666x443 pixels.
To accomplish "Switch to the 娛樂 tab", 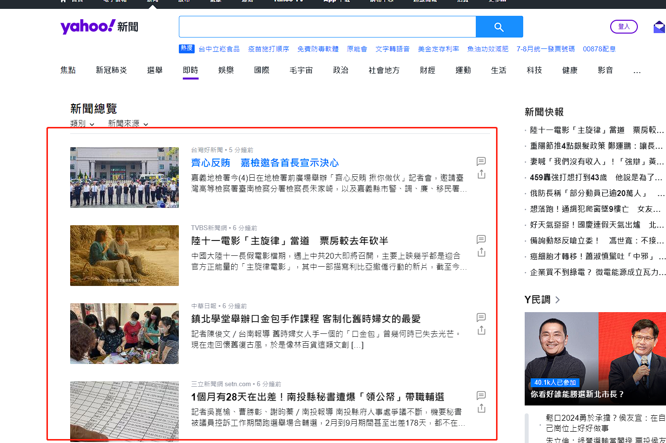I will coord(226,70).
